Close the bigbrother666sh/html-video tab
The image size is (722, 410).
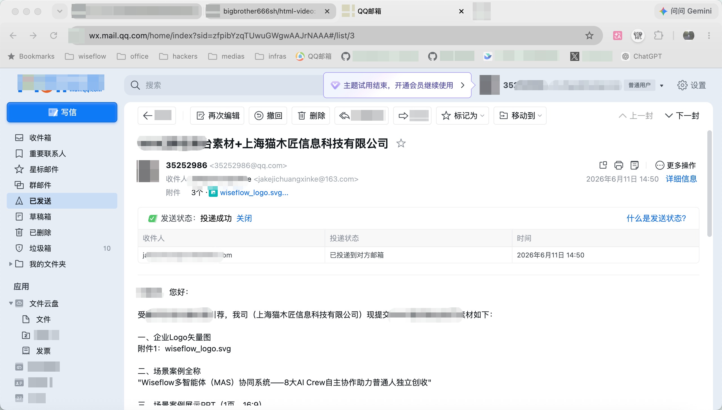coord(327,11)
